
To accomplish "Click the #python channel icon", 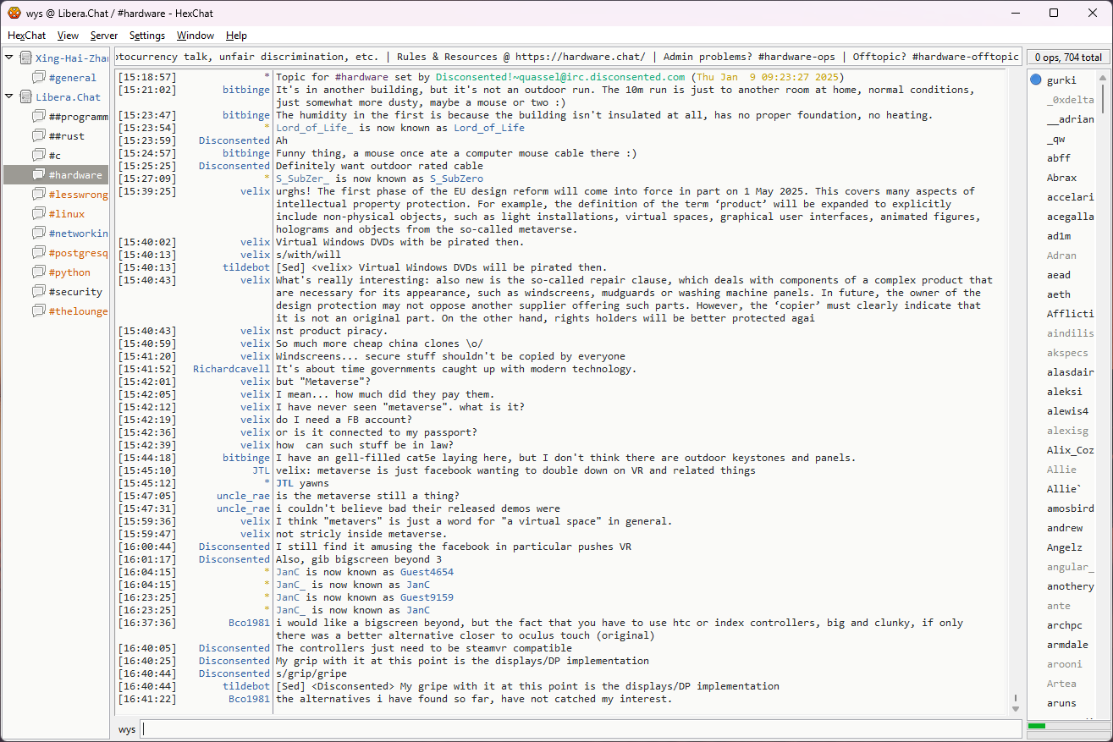I will (38, 272).
